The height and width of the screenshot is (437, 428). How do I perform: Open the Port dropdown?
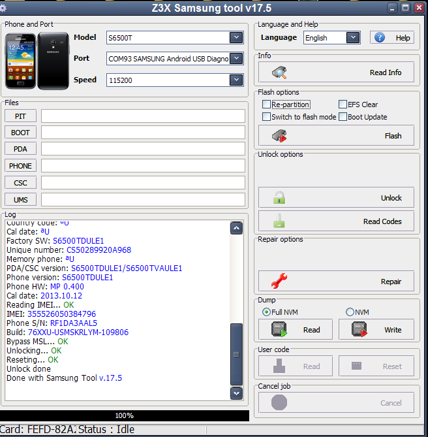[236, 59]
